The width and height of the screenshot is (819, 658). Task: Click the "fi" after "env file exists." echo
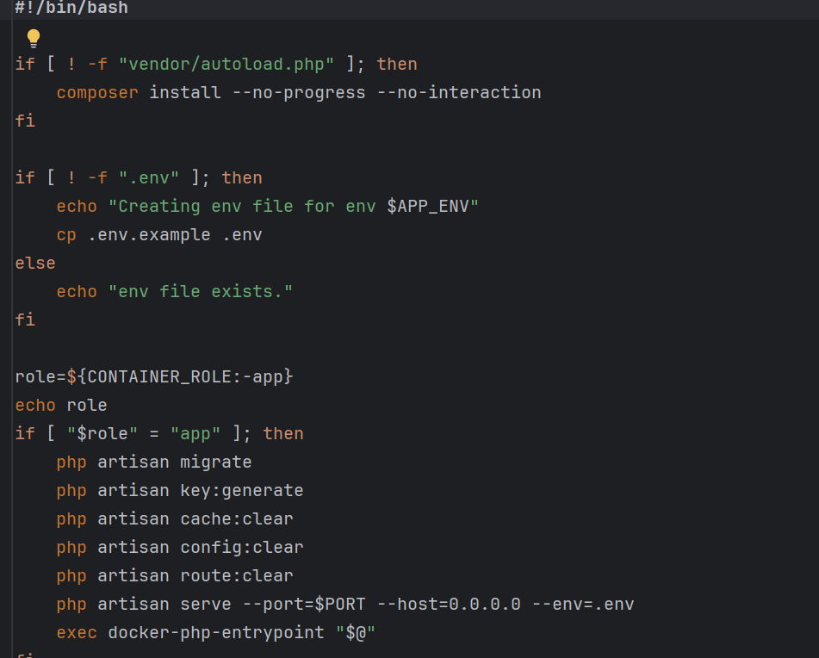click(x=25, y=320)
